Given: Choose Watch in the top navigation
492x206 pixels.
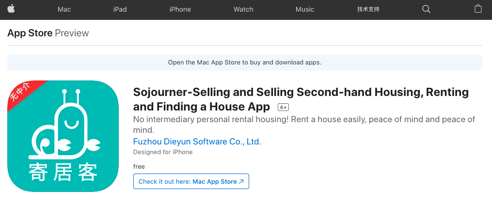Looking at the screenshot, I should [243, 9].
